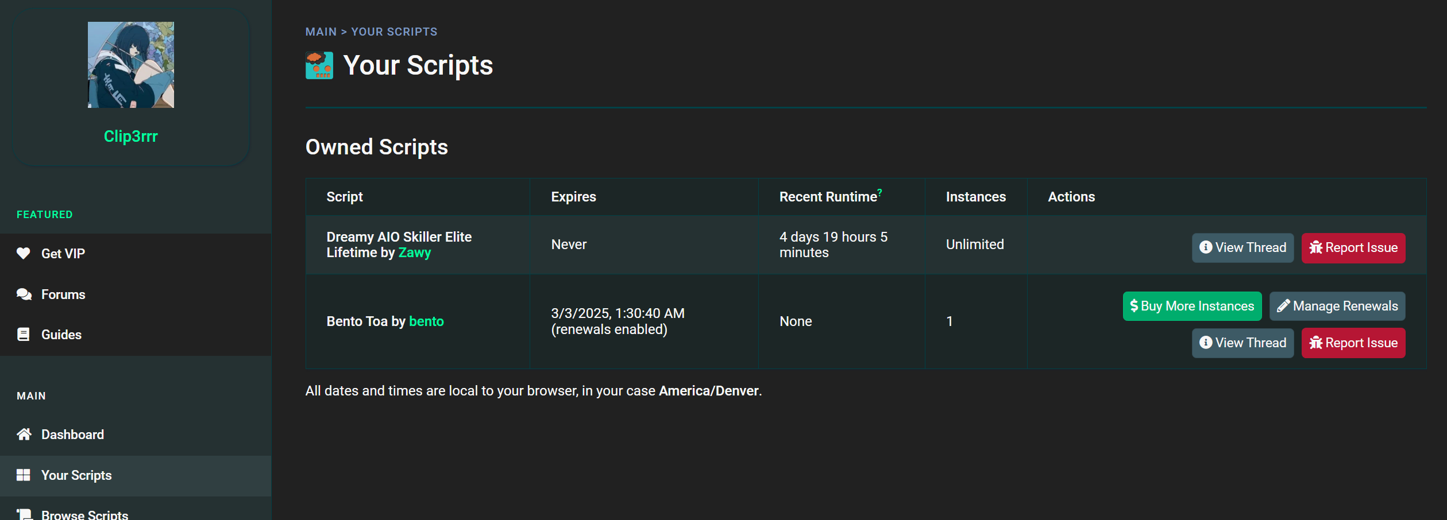
Task: Click the scroll icon beside Browse Scripts
Action: (24, 514)
